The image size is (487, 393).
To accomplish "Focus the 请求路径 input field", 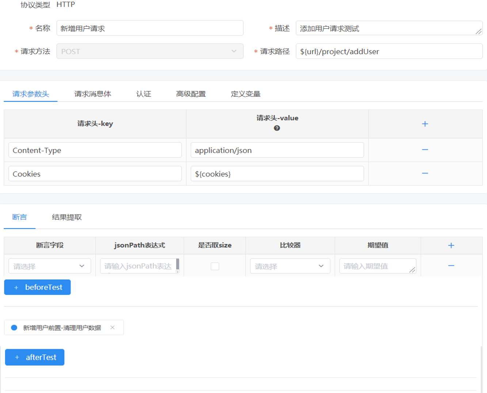I will click(389, 51).
